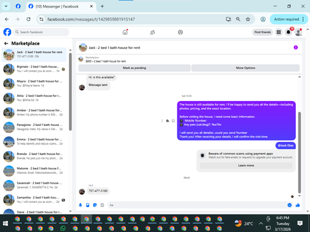The image size is (310, 232).
Task: Click the More Options button
Action: [x=246, y=68]
